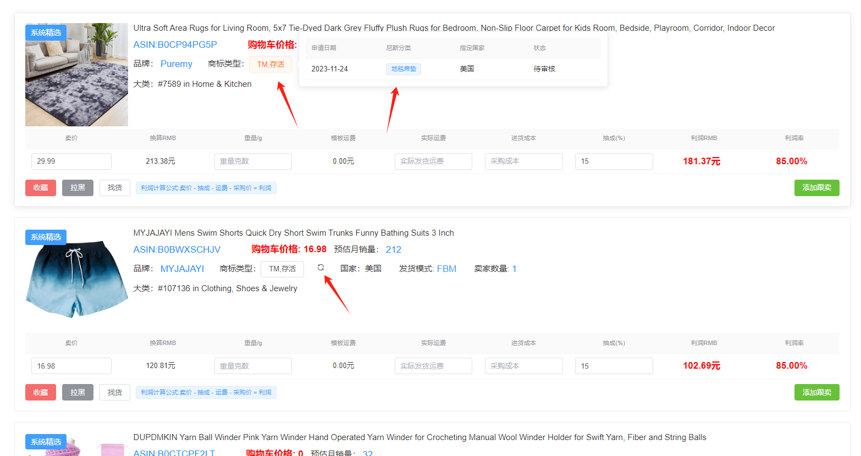Click the orange TM,存活 tag for Puremy
This screenshot has width=861, height=456.
pyautogui.click(x=271, y=64)
